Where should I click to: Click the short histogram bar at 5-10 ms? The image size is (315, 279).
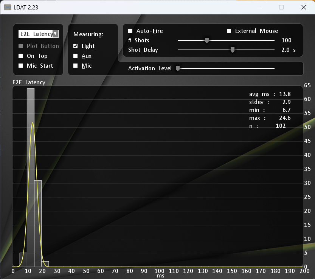(23, 259)
